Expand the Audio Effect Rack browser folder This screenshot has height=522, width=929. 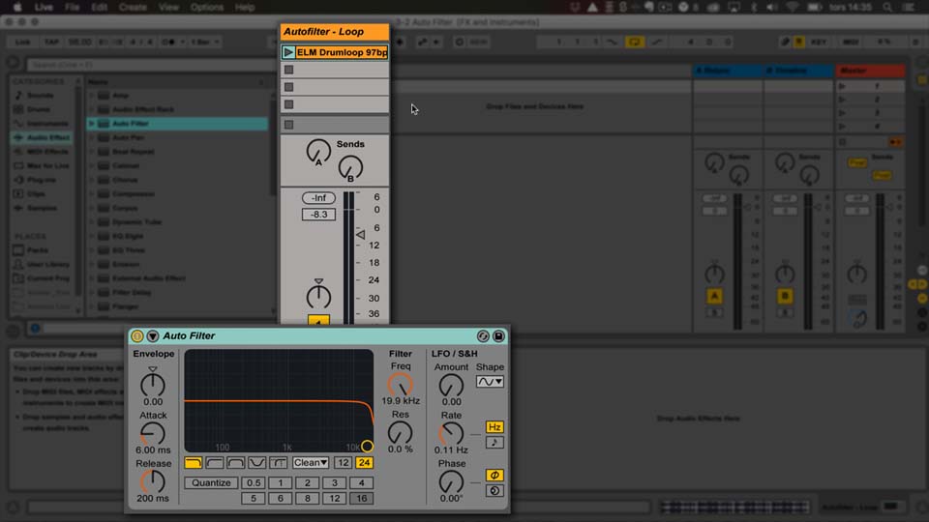point(91,109)
